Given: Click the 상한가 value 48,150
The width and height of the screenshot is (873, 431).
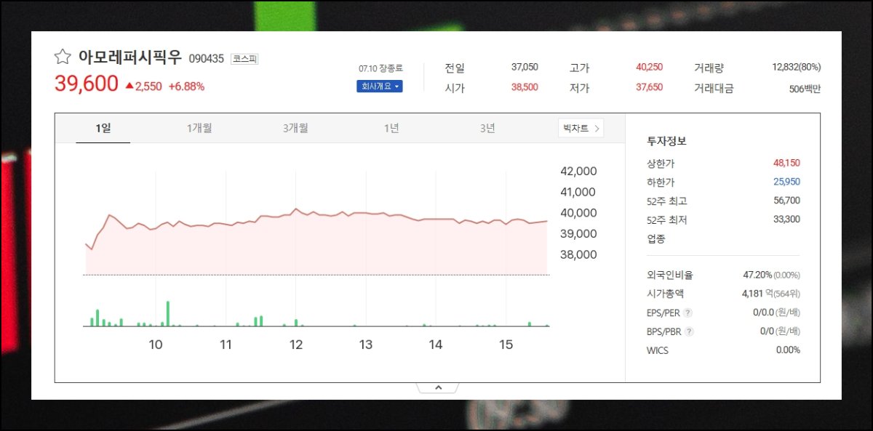Looking at the screenshot, I should tap(786, 163).
